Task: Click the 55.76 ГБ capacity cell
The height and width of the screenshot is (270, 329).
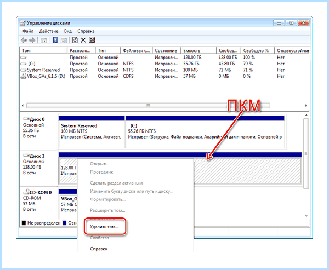Action: [191, 64]
